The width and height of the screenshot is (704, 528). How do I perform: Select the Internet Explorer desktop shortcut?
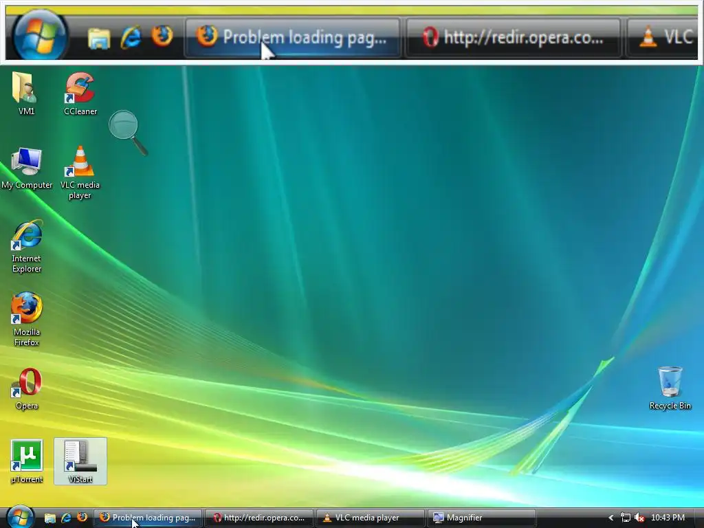(x=27, y=247)
